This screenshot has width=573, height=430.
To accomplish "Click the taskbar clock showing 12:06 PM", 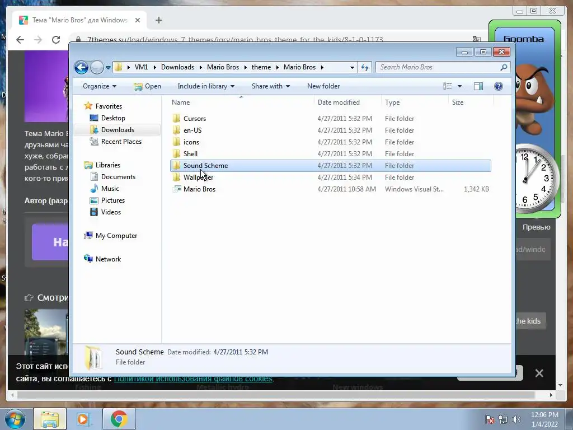I will pyautogui.click(x=544, y=419).
